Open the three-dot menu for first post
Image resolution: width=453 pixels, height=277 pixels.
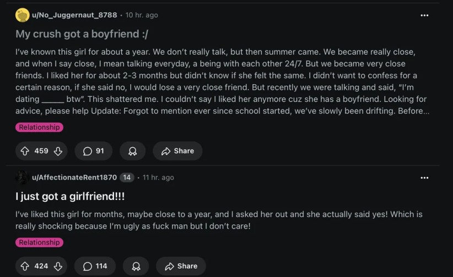coord(424,15)
